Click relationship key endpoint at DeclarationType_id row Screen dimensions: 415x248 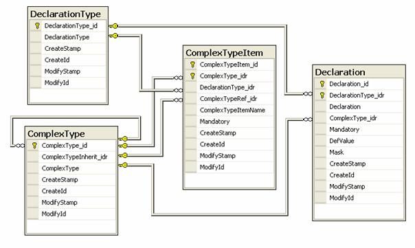[x=113, y=26]
